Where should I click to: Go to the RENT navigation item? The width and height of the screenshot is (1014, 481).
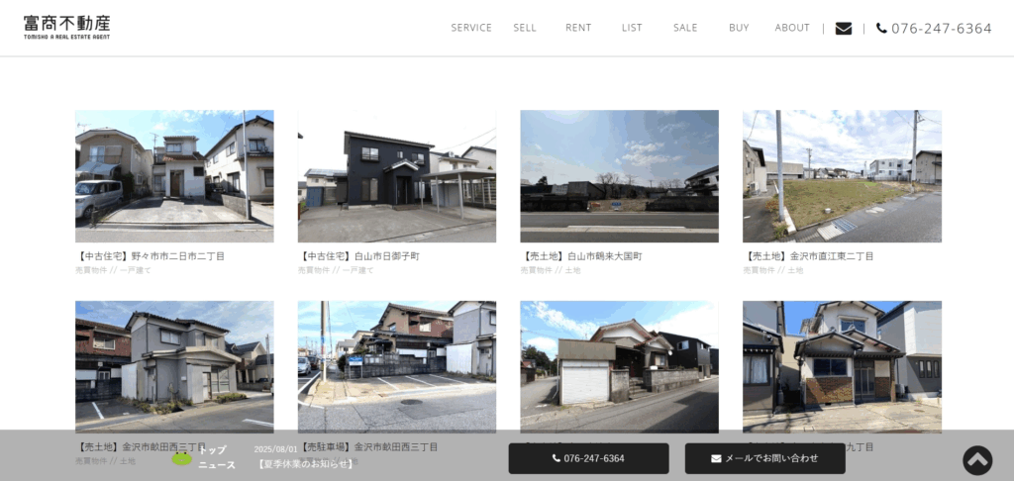point(578,28)
